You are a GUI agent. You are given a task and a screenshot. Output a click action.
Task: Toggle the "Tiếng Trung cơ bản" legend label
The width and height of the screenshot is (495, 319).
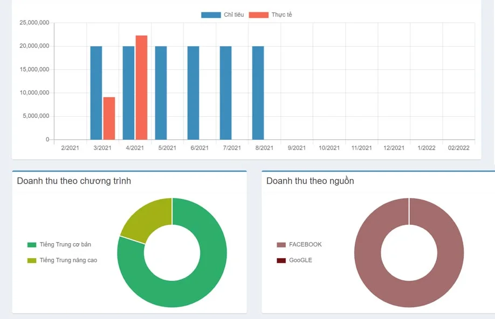[x=65, y=245]
